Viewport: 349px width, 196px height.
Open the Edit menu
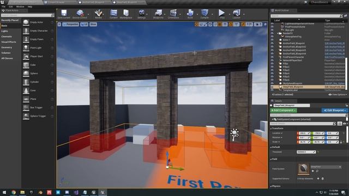(11, 7)
